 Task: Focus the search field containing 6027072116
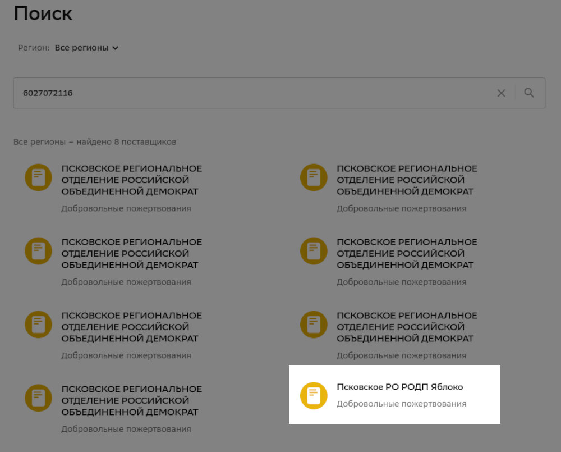279,93
